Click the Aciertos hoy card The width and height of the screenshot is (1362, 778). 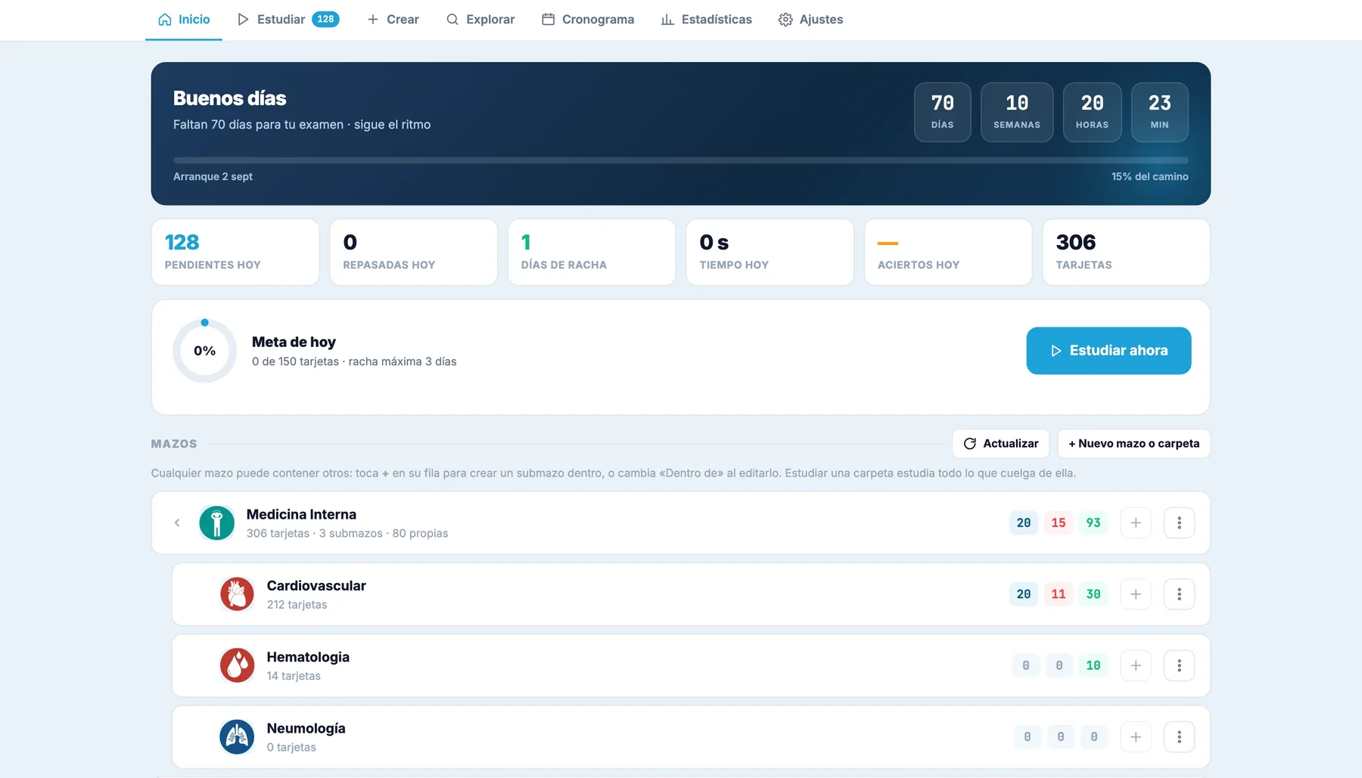tap(948, 253)
